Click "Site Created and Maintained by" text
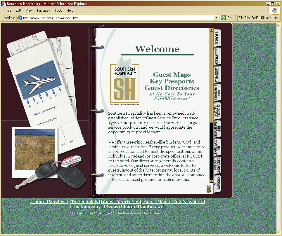Viewport: 282px width, 236px height. click(93, 213)
